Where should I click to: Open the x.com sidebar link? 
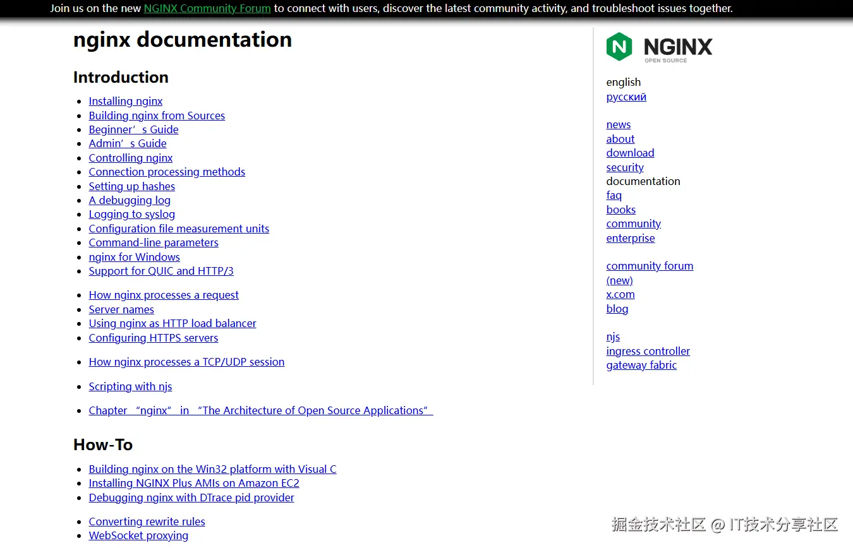620,294
